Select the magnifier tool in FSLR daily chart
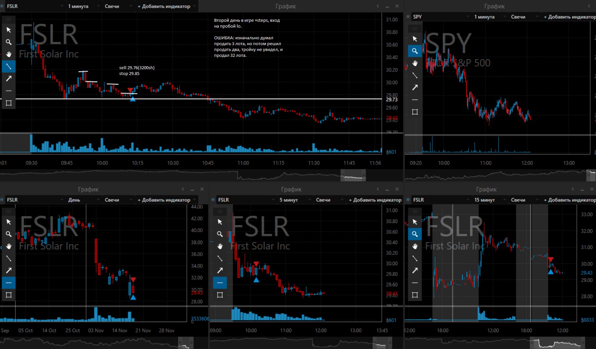Viewport: 596px width, 349px height. 9,234
